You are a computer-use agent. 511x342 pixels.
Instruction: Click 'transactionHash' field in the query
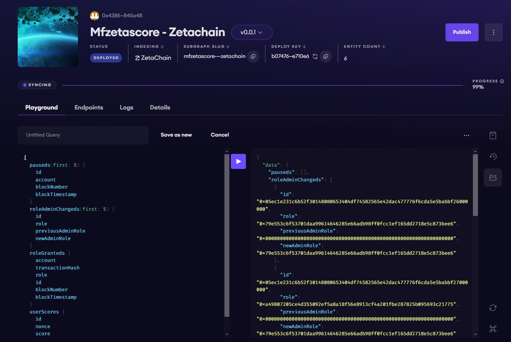coord(57,268)
